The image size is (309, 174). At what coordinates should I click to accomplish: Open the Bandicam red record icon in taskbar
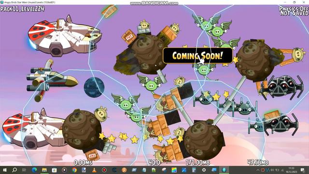[x=104, y=170]
